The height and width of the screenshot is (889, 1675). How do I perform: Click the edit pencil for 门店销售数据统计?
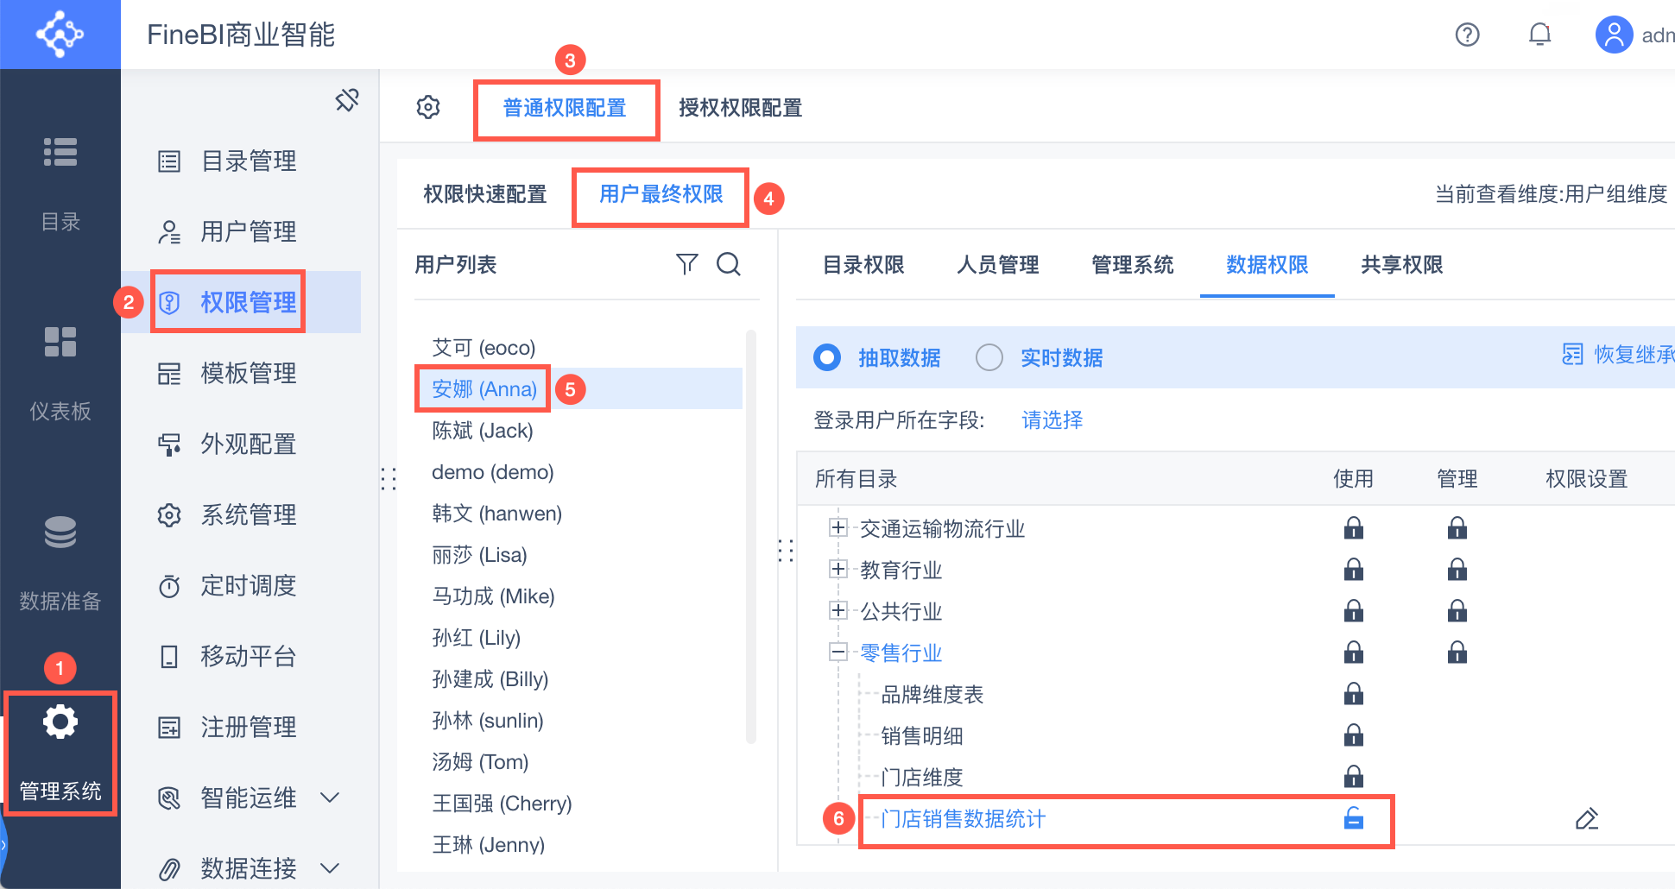[x=1586, y=818]
